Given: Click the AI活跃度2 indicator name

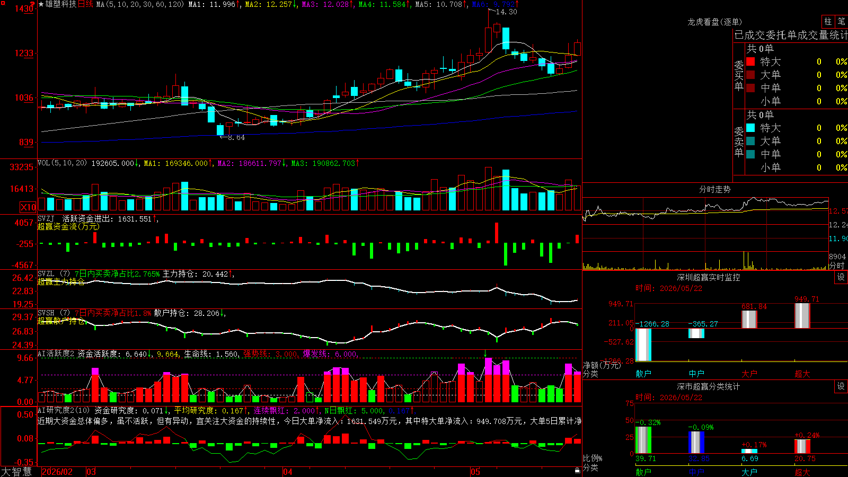Looking at the screenshot, I should (x=56, y=354).
